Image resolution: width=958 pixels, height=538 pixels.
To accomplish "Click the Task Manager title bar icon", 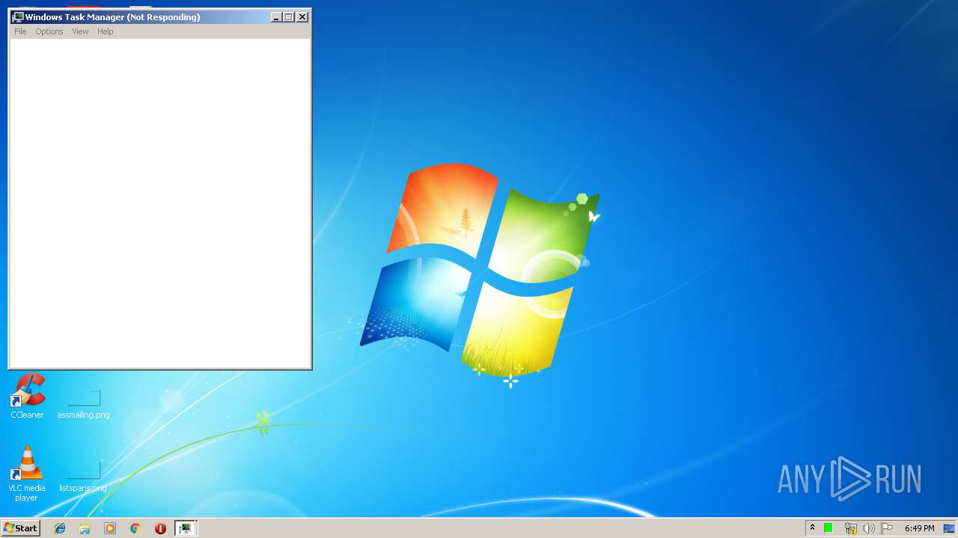I will point(18,16).
